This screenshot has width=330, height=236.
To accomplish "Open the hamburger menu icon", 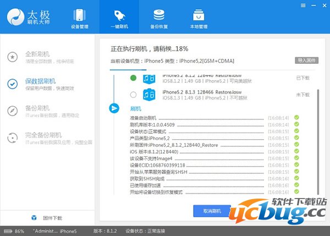I will coord(303,6).
